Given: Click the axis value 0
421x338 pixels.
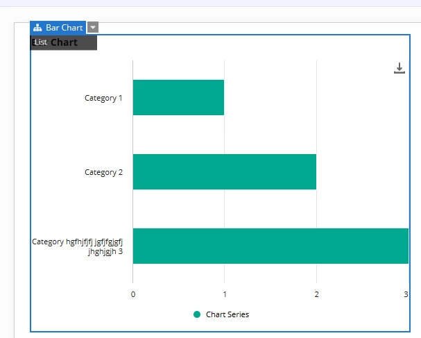Looking at the screenshot, I should 133,294.
